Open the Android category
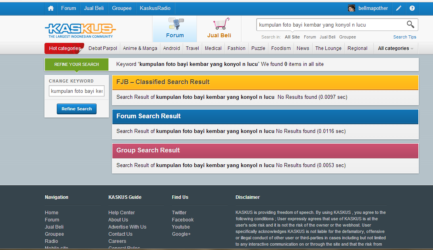 coord(172,48)
